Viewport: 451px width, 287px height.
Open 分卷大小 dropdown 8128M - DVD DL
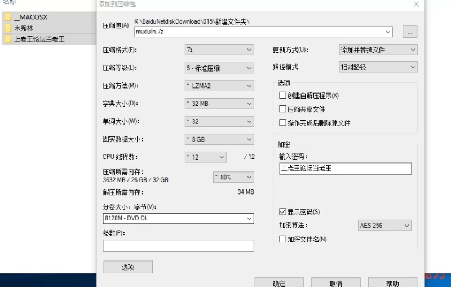click(178, 219)
